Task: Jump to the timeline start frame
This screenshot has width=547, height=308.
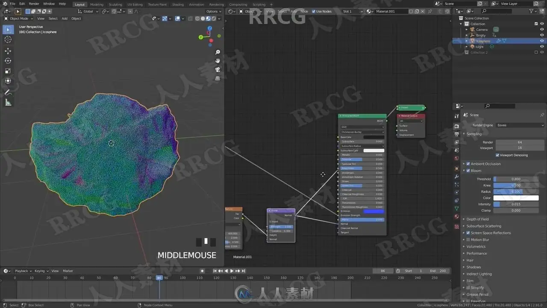Action: tap(215, 271)
